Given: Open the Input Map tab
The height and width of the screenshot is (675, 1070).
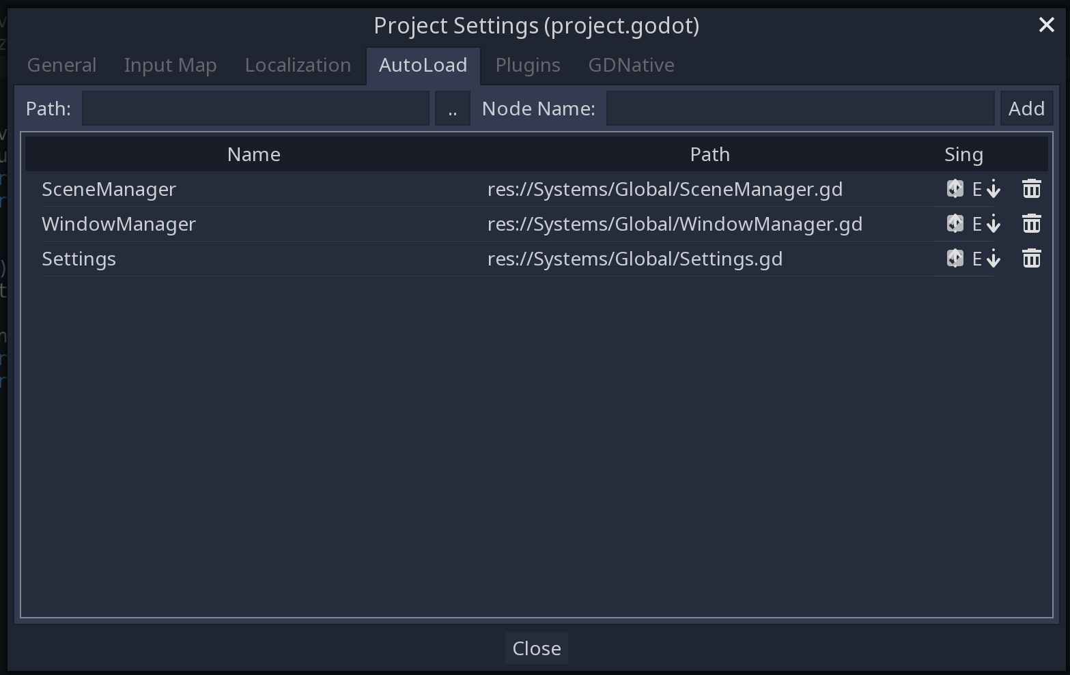Looking at the screenshot, I should click(x=170, y=65).
